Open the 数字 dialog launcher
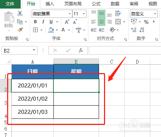161x137 pixels. (156, 39)
